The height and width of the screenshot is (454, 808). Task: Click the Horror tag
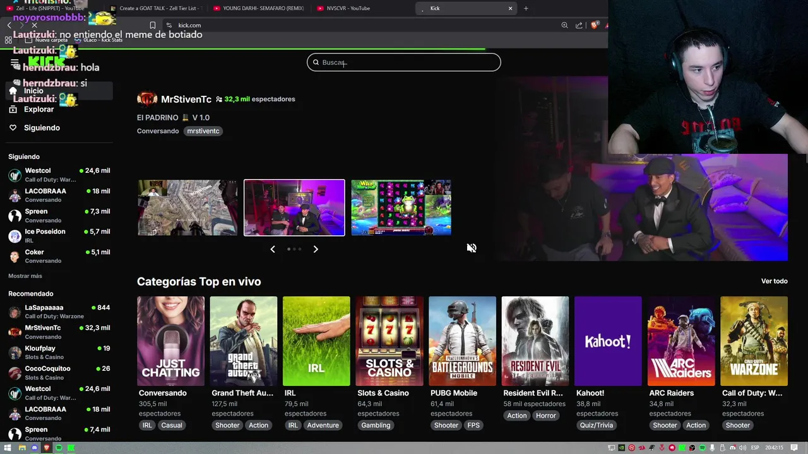pos(546,416)
